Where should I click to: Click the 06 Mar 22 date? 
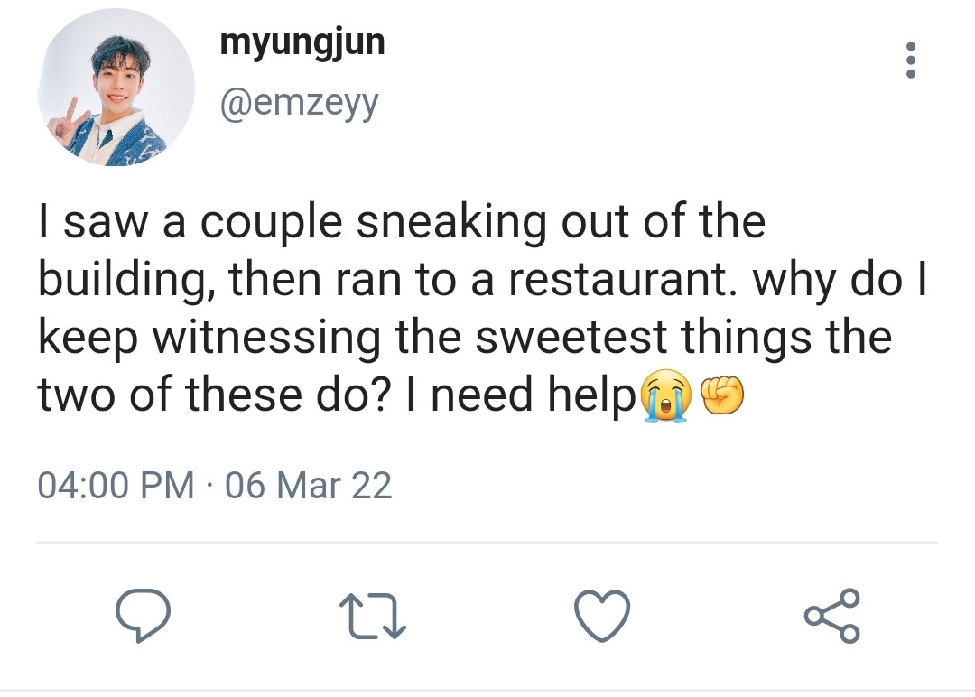click(x=309, y=486)
